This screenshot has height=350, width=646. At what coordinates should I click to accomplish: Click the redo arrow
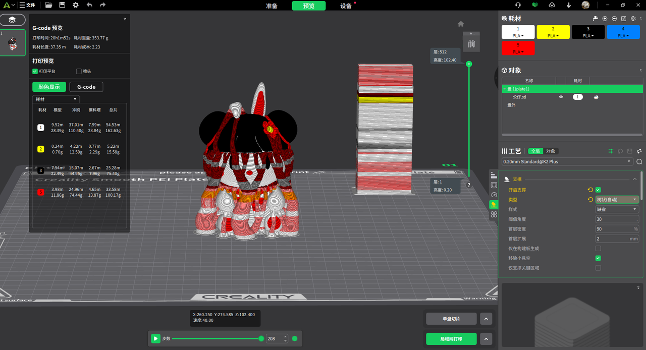(x=103, y=5)
